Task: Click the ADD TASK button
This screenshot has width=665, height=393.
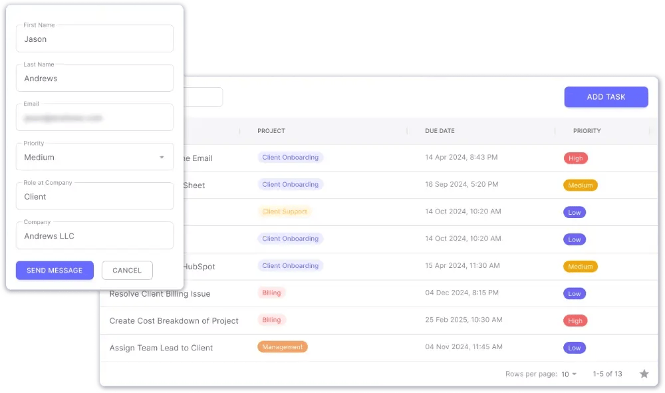Action: [605, 96]
